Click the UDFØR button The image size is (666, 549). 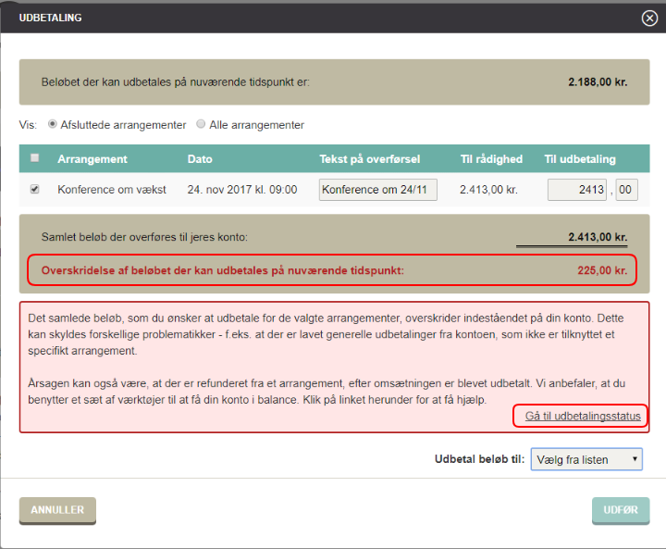[621, 510]
